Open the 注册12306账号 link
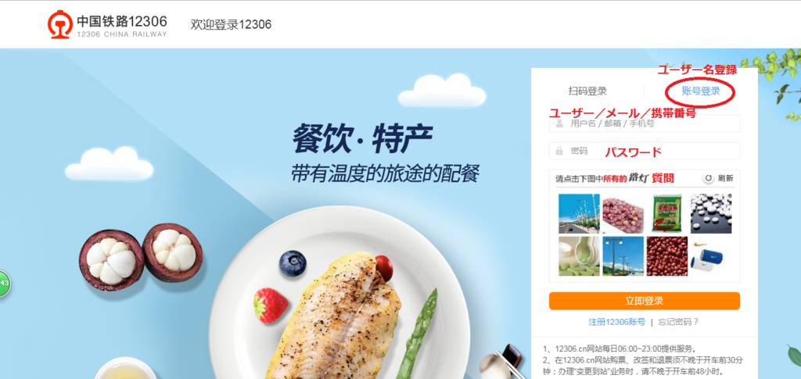Viewport: 801px width, 379px height. 617,322
